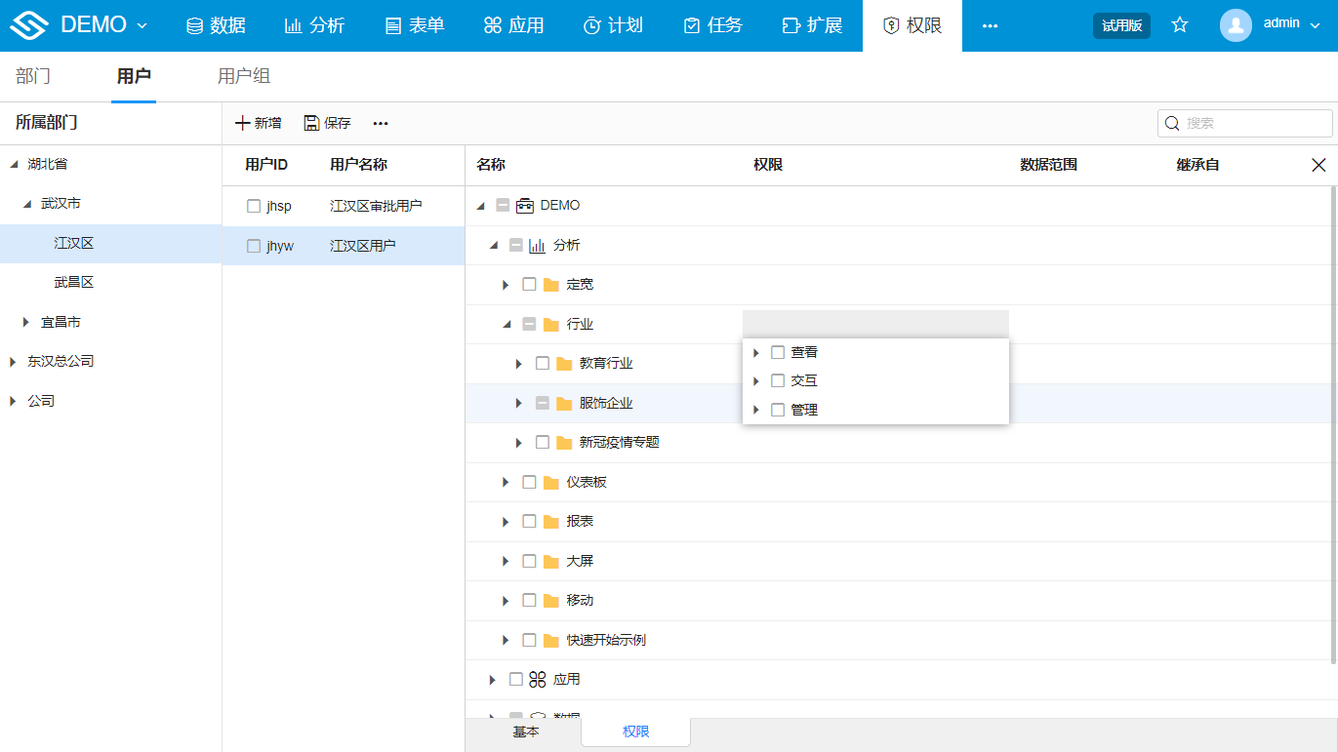Switch to the 部门 tab
This screenshot has width=1338, height=752.
(x=33, y=76)
